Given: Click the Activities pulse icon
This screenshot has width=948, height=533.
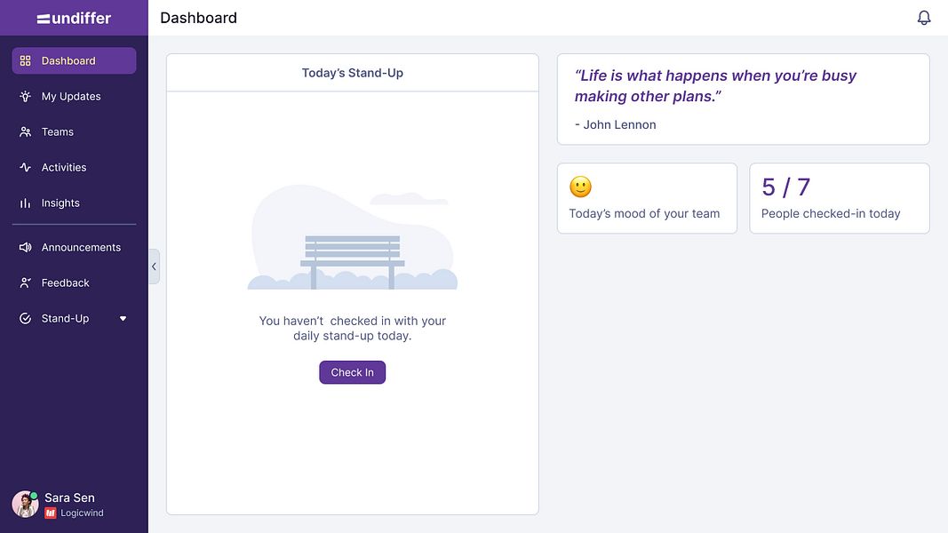Looking at the screenshot, I should [26, 168].
